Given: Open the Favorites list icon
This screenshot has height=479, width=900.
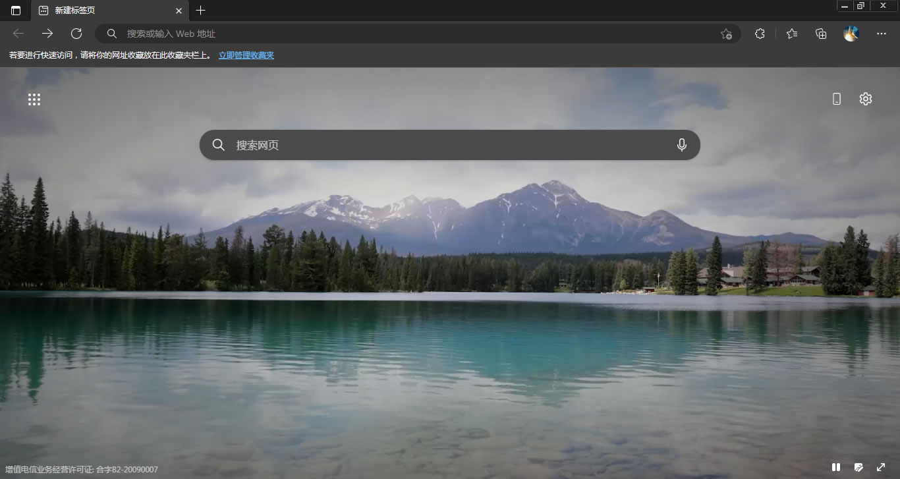Looking at the screenshot, I should pyautogui.click(x=792, y=34).
